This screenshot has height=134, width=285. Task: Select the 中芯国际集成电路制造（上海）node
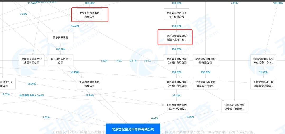176,38
